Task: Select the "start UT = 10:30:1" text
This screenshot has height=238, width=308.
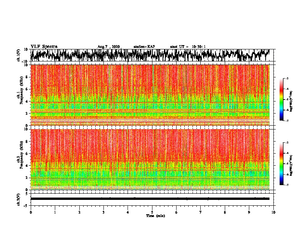Action: point(188,47)
